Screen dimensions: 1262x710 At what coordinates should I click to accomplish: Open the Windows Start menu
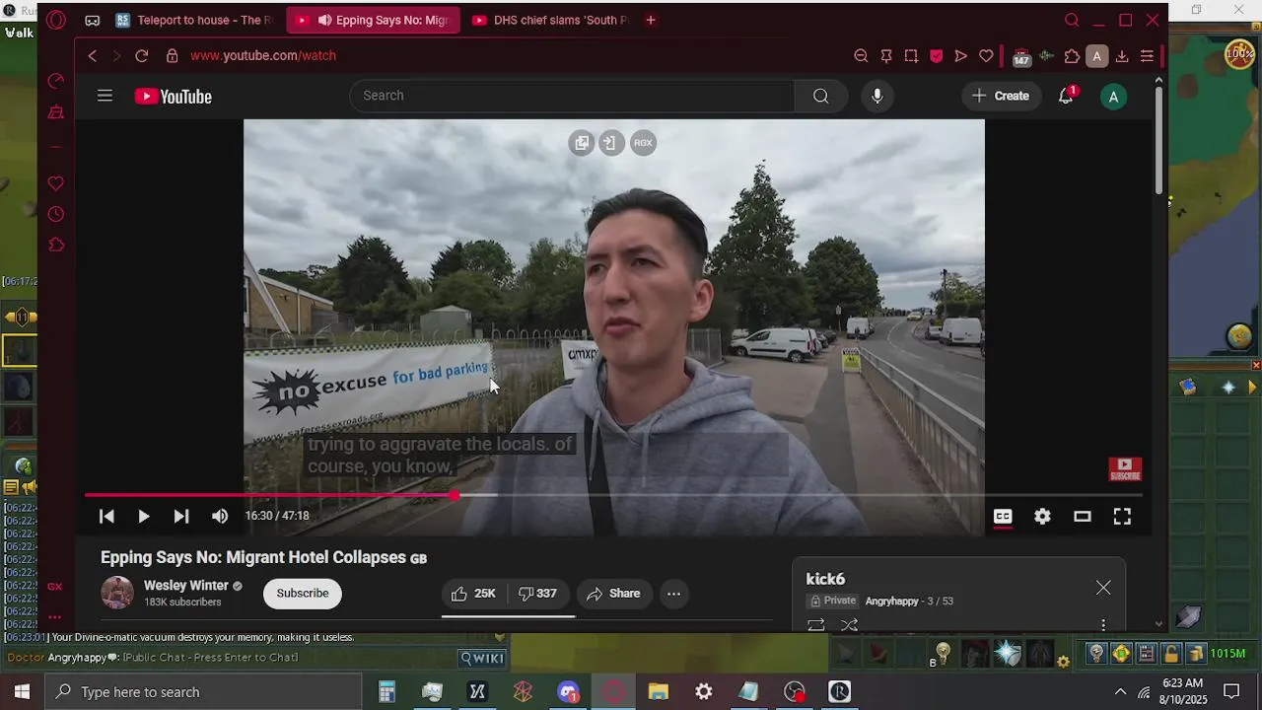22,692
